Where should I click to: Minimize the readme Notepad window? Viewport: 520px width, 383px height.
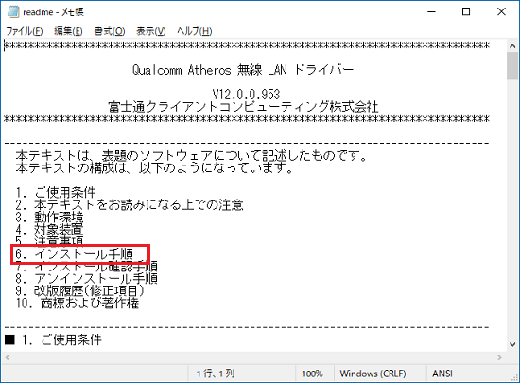(x=431, y=12)
